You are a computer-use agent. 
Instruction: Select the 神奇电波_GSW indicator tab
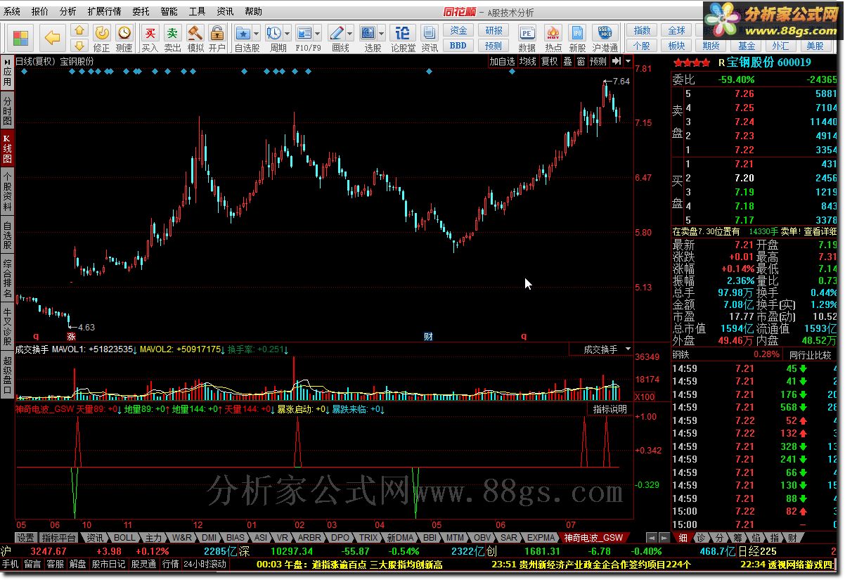tap(594, 537)
